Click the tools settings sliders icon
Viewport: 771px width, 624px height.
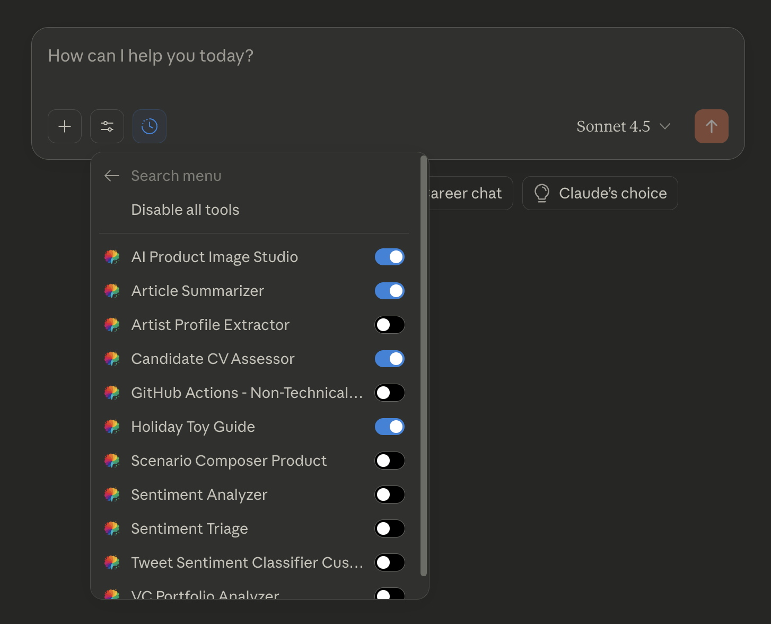pyautogui.click(x=107, y=126)
